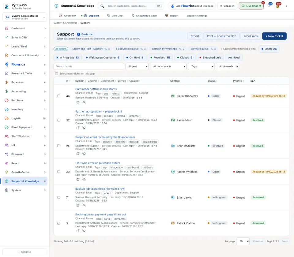
Task: Toggle hide icon on ticket 20 row
Action: tap(84, 179)
